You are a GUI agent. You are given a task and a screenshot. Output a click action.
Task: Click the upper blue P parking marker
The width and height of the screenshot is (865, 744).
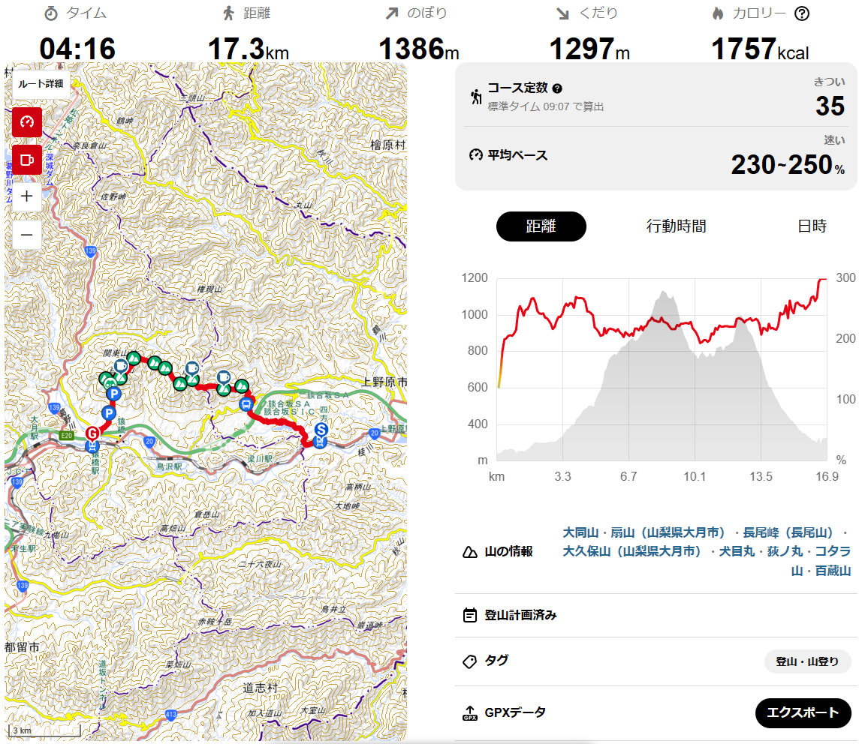click(x=113, y=394)
